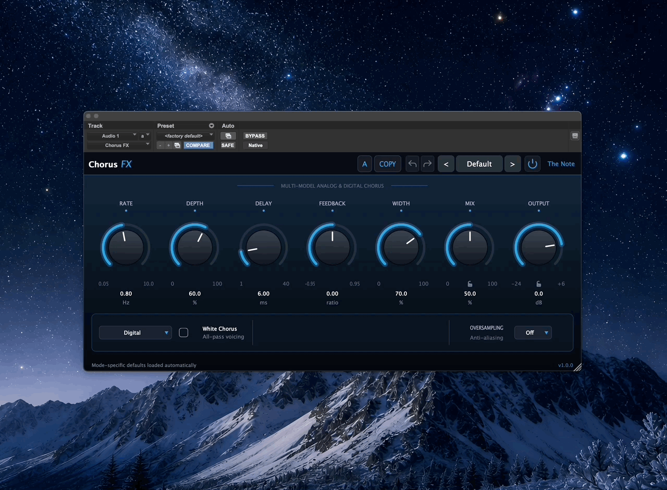Image resolution: width=667 pixels, height=490 pixels.
Task: Click the Auto header label
Action: [228, 126]
